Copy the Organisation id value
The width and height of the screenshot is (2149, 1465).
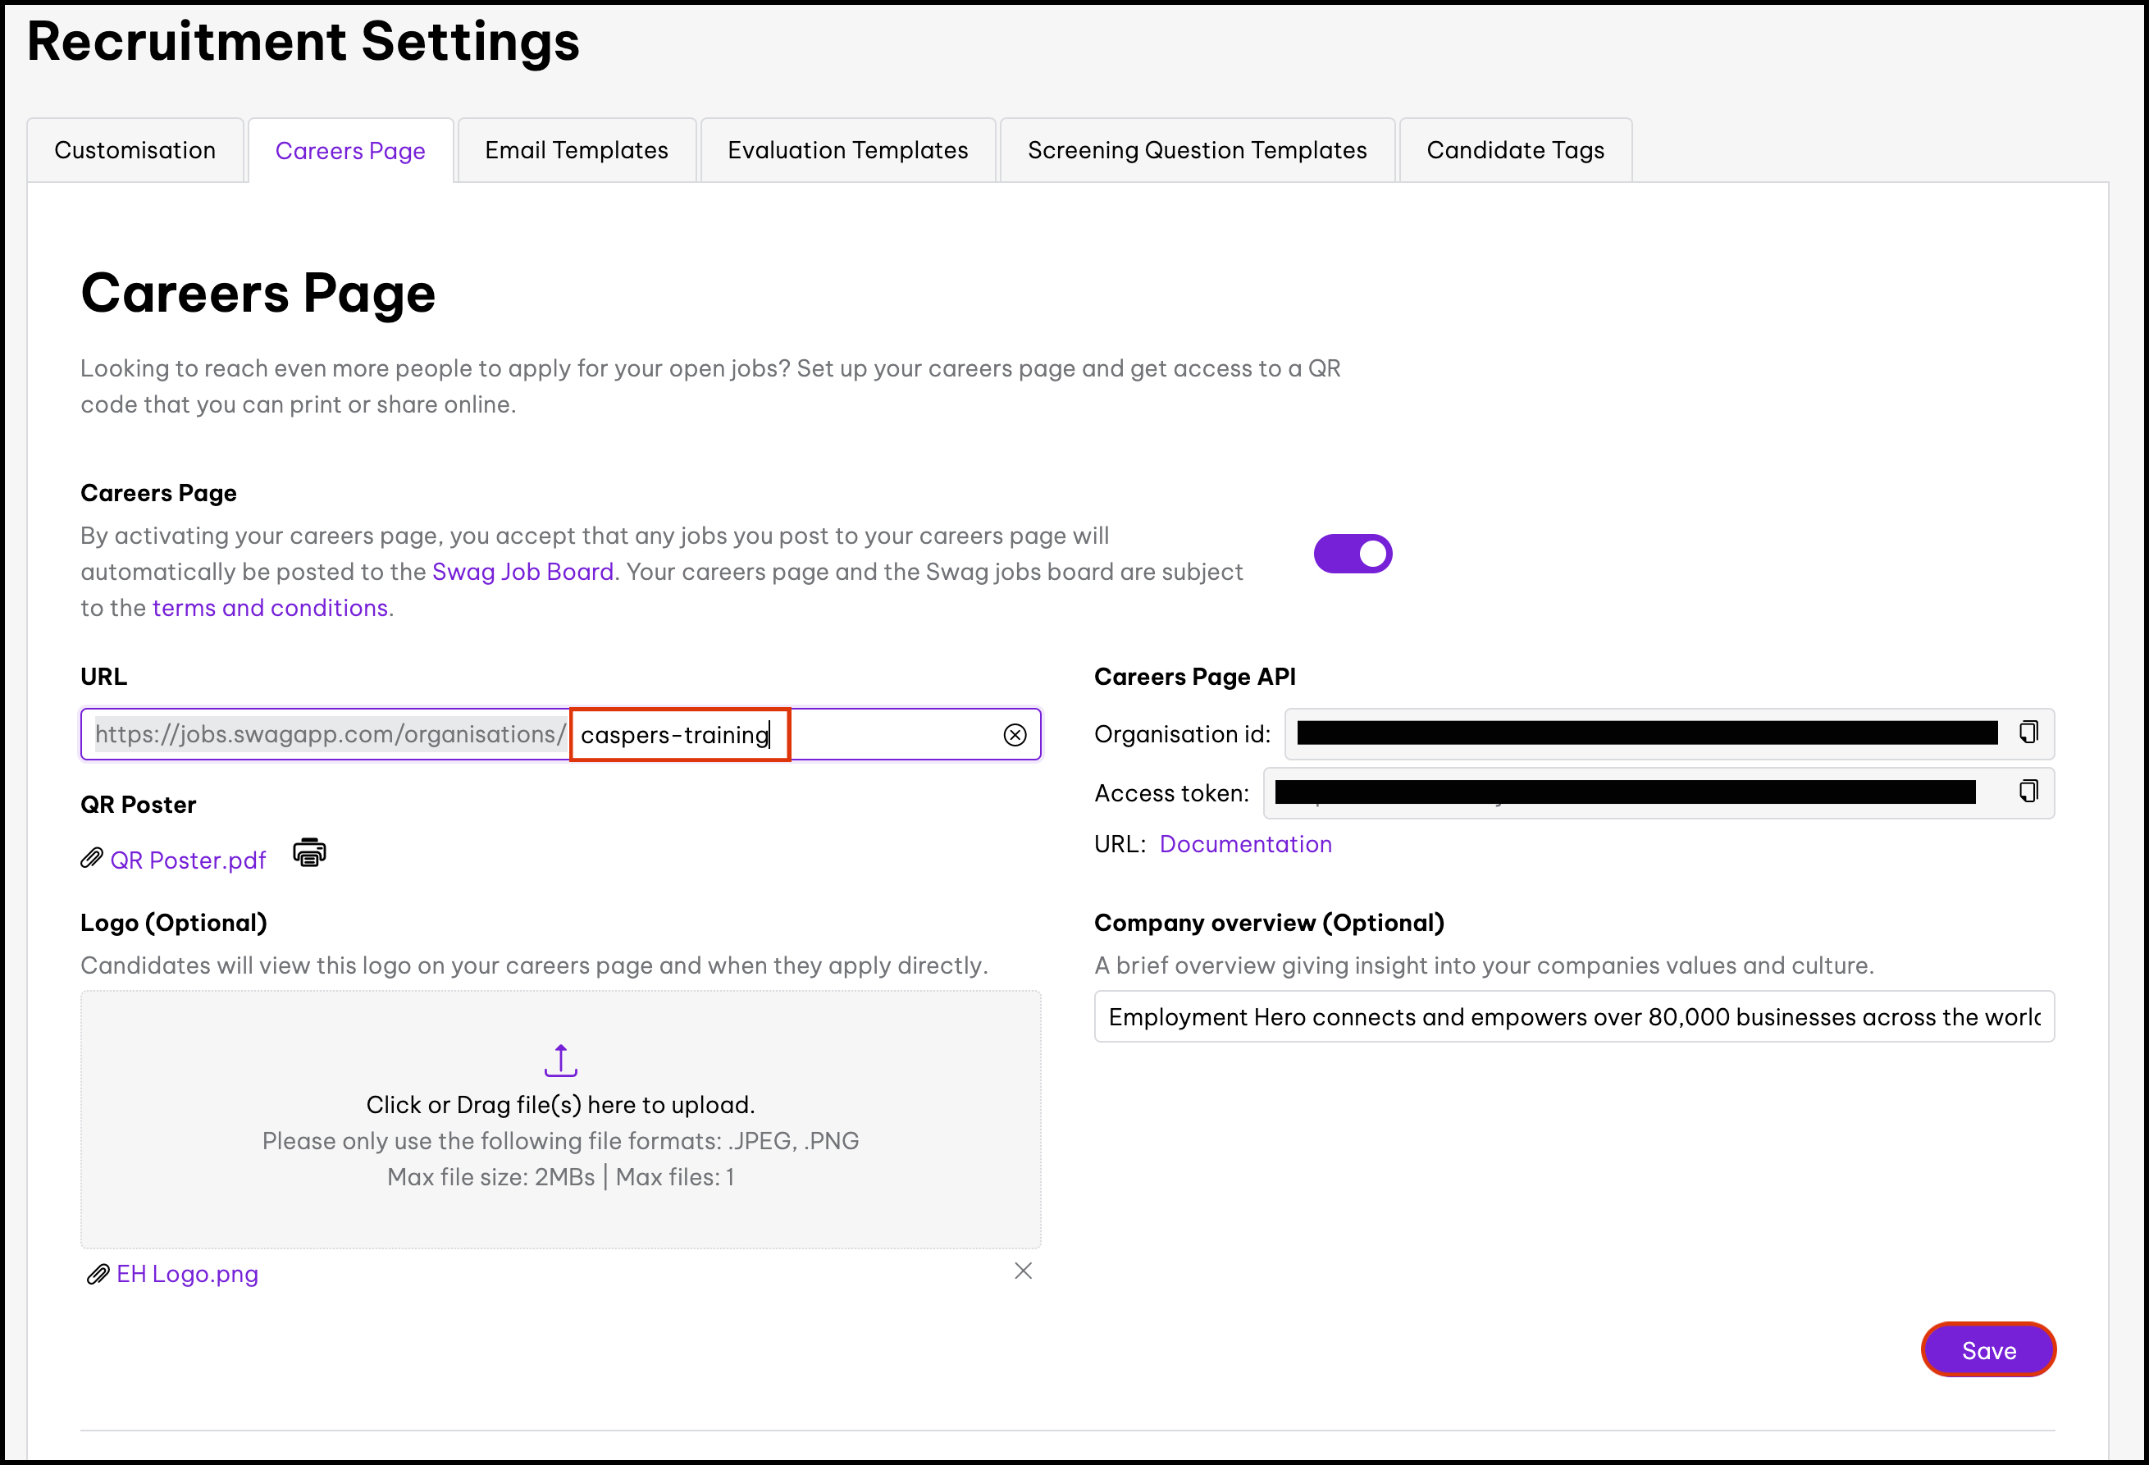click(2028, 732)
